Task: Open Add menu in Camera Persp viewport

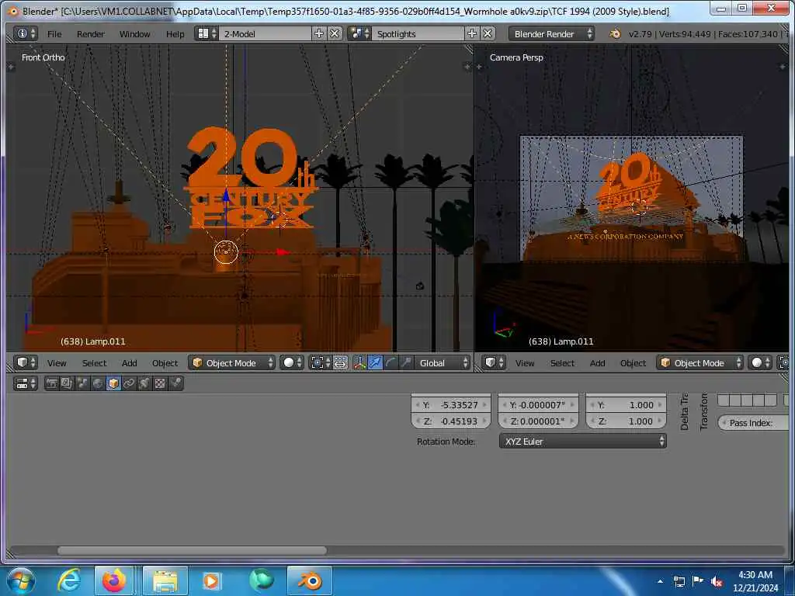Action: [x=597, y=363]
